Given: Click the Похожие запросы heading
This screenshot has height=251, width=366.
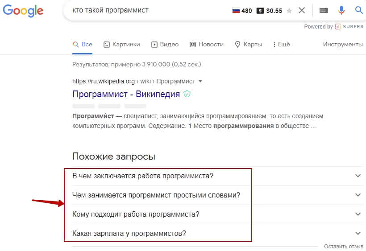Looking at the screenshot, I should click(114, 156).
